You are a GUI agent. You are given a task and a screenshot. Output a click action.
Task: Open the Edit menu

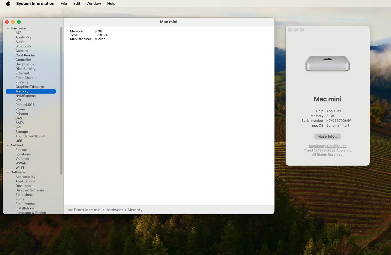[x=77, y=4]
